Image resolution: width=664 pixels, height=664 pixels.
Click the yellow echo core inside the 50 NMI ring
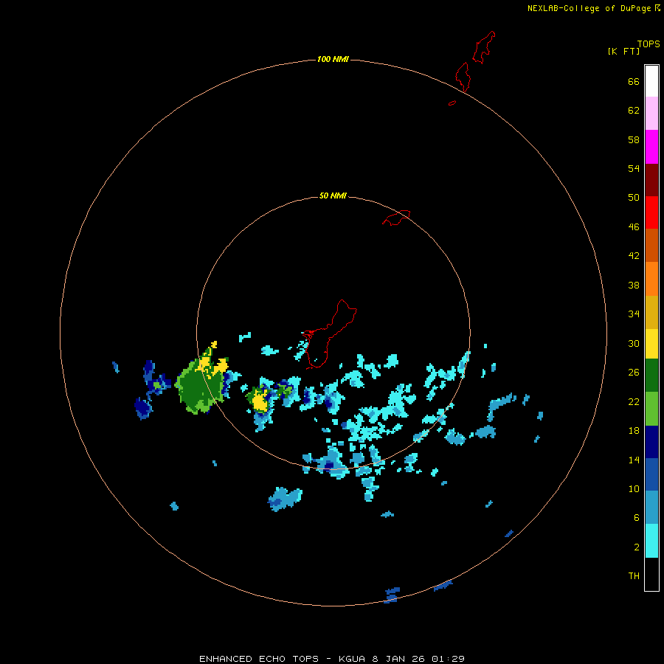click(x=260, y=401)
